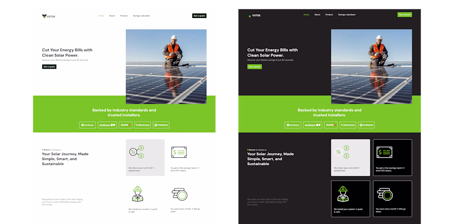
Task: Click "Backed by industry standards" heading in the dark mockup
Action: pyautogui.click(x=330, y=112)
